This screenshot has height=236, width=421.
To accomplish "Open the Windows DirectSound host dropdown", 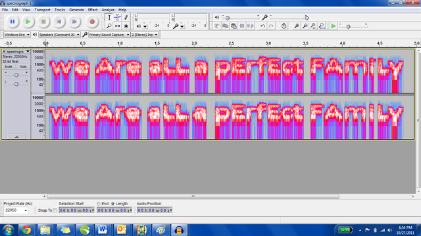I will pos(16,35).
